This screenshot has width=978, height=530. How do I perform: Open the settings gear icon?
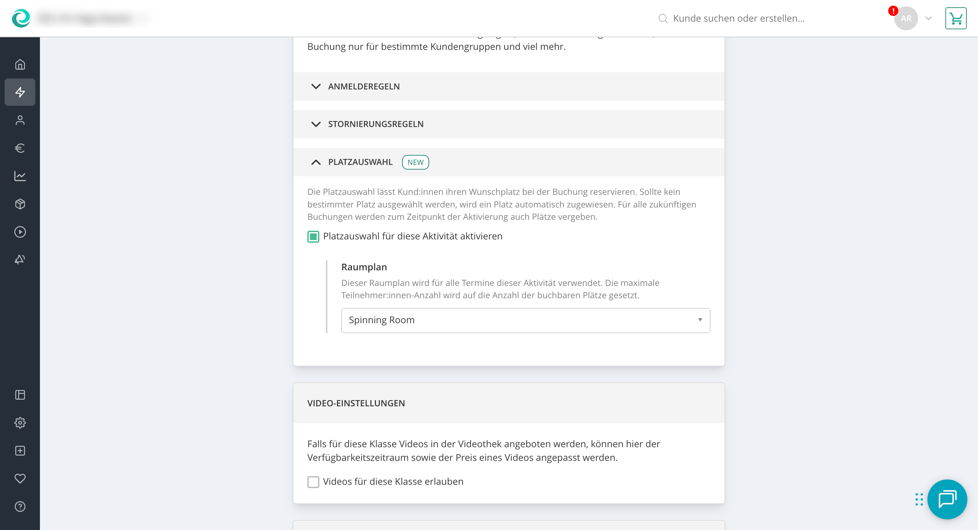[x=20, y=423]
